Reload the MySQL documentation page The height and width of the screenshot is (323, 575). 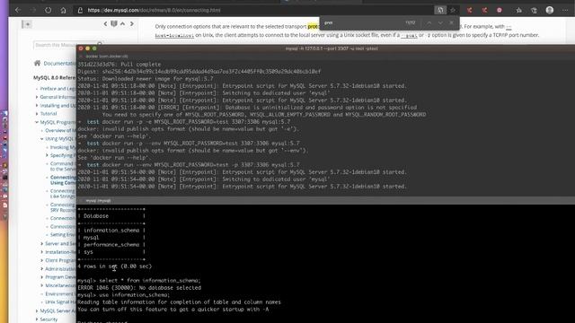(48, 10)
